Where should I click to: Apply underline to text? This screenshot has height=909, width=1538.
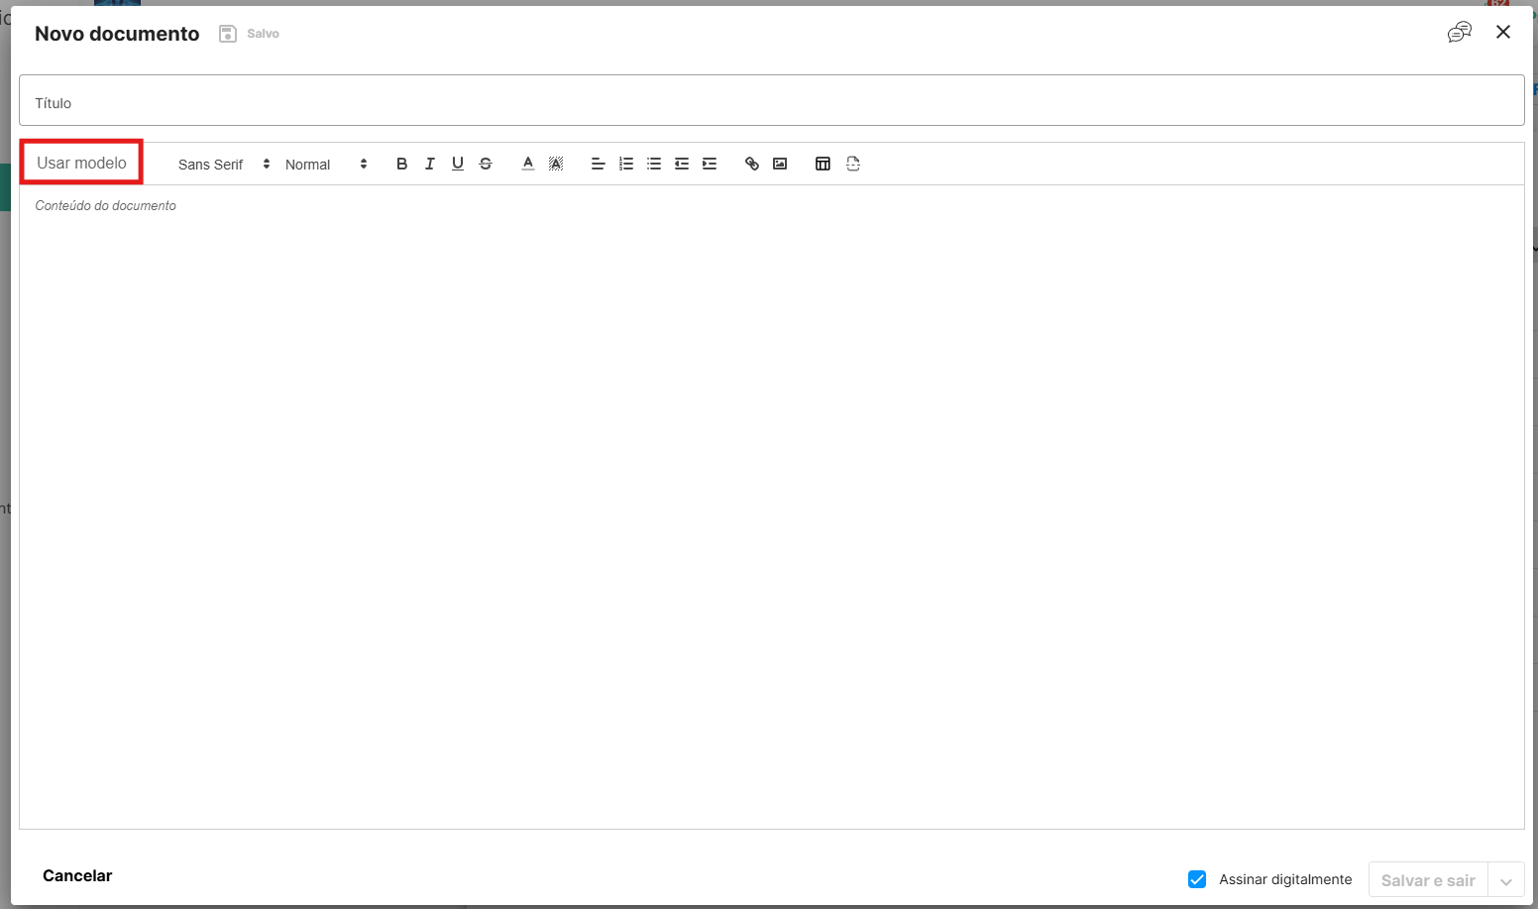[x=457, y=164]
